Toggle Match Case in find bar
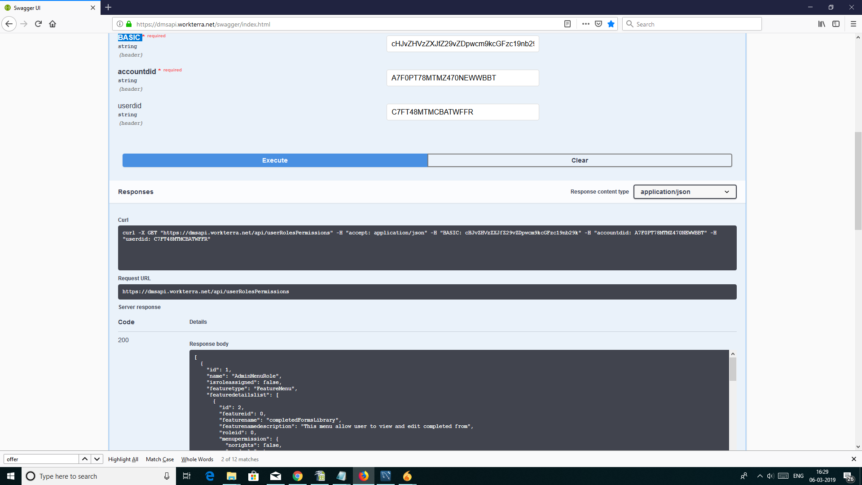 (160, 459)
